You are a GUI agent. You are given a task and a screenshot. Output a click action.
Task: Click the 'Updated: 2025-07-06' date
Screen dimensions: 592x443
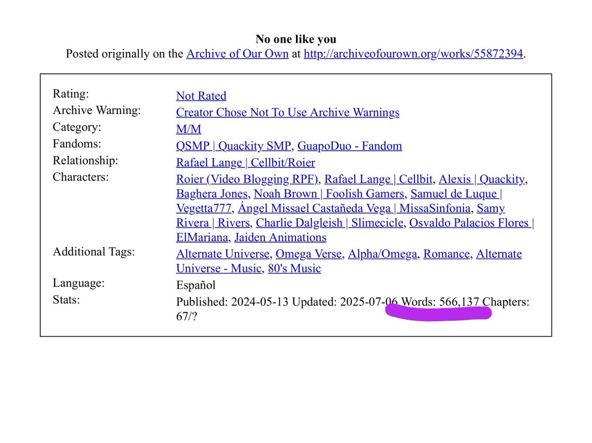pyautogui.click(x=345, y=302)
